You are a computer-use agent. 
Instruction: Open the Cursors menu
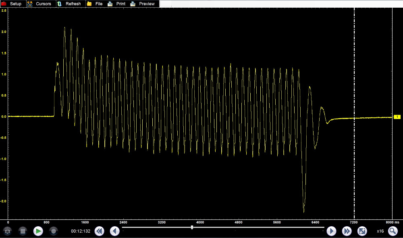coord(43,4)
